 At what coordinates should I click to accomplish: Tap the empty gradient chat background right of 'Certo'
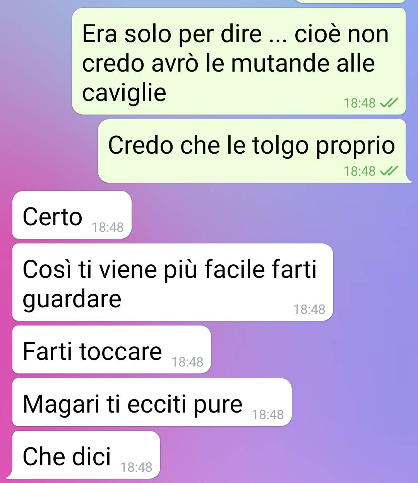(x=271, y=215)
